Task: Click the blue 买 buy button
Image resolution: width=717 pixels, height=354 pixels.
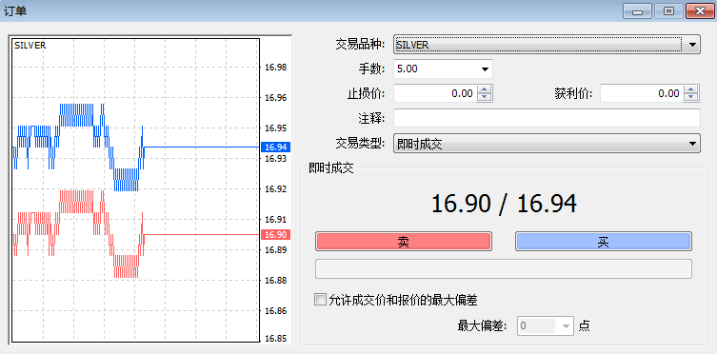Action: (603, 241)
